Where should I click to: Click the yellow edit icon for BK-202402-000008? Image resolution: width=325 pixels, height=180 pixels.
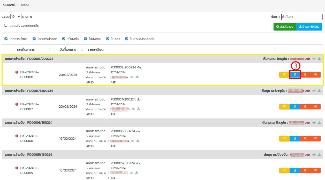pyautogui.click(x=284, y=75)
